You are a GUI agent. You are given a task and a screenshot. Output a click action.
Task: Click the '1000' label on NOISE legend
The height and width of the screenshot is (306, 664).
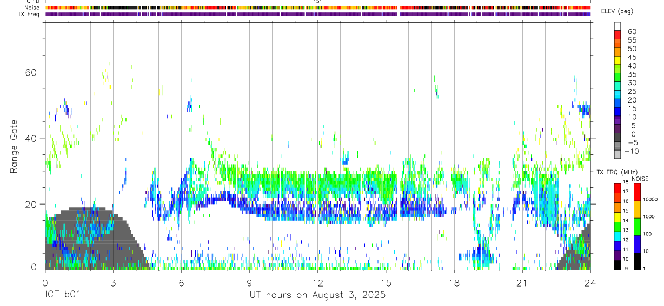[648, 216]
